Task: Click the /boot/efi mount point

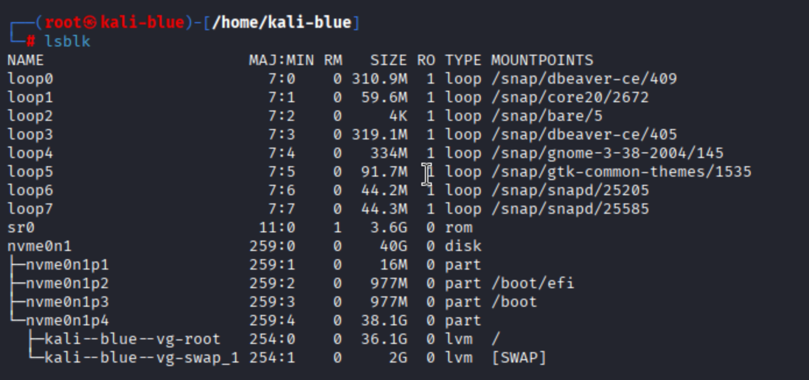Action: [x=533, y=284]
